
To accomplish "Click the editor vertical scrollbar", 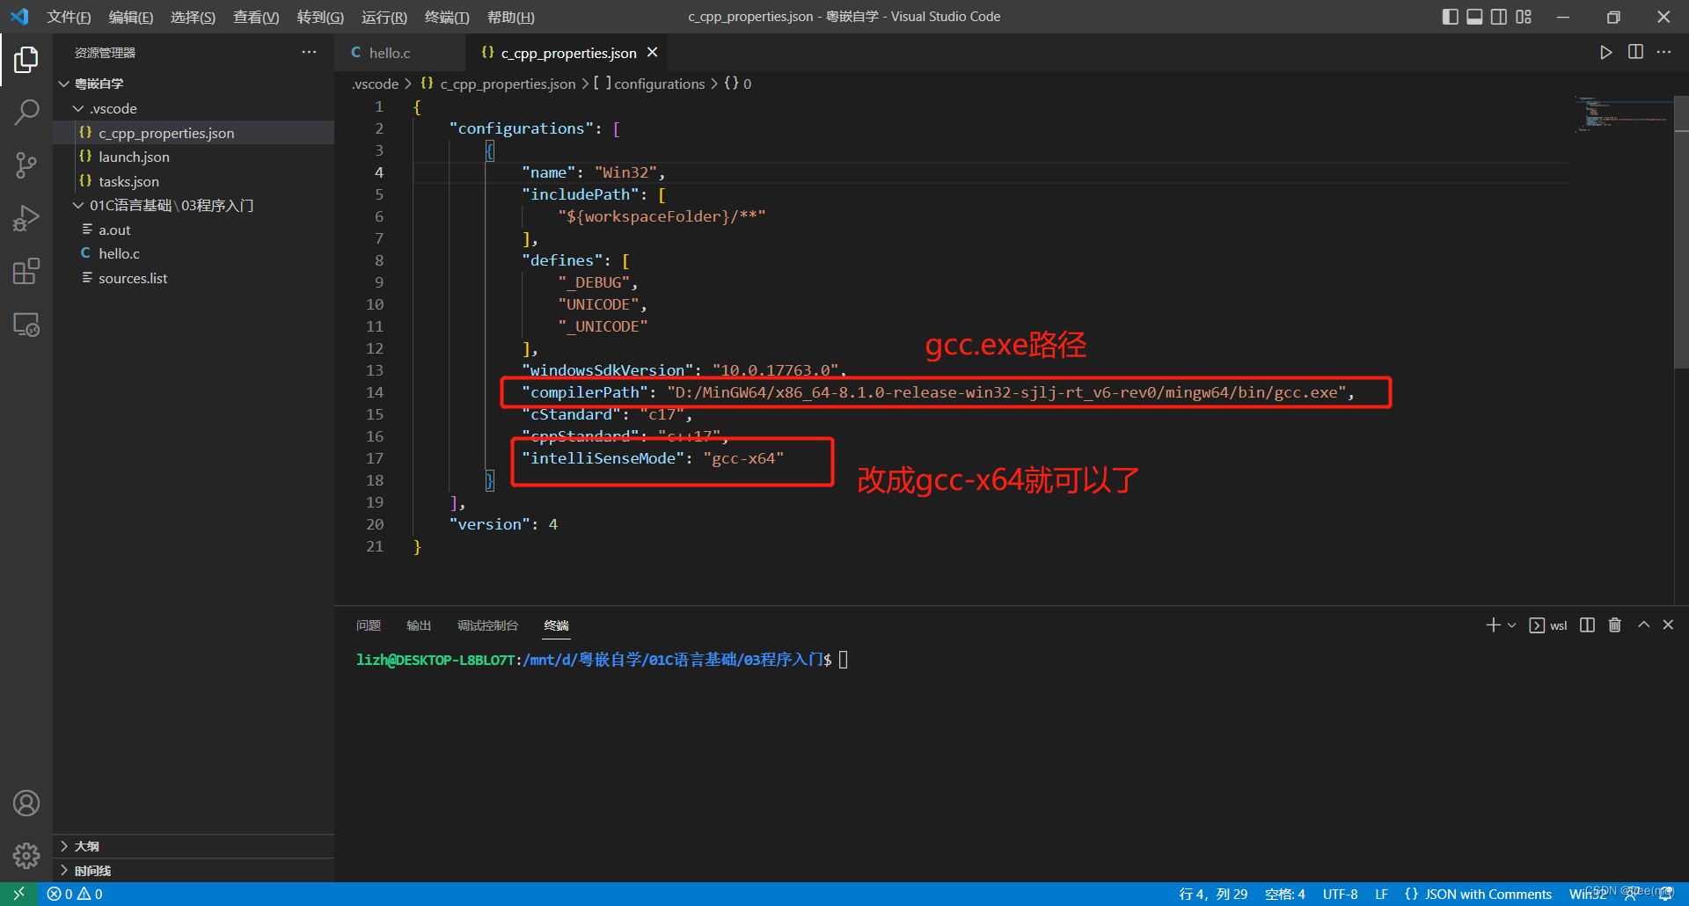I will click(1681, 232).
